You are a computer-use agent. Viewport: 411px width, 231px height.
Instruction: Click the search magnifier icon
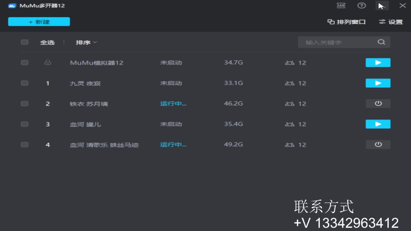[x=381, y=42]
